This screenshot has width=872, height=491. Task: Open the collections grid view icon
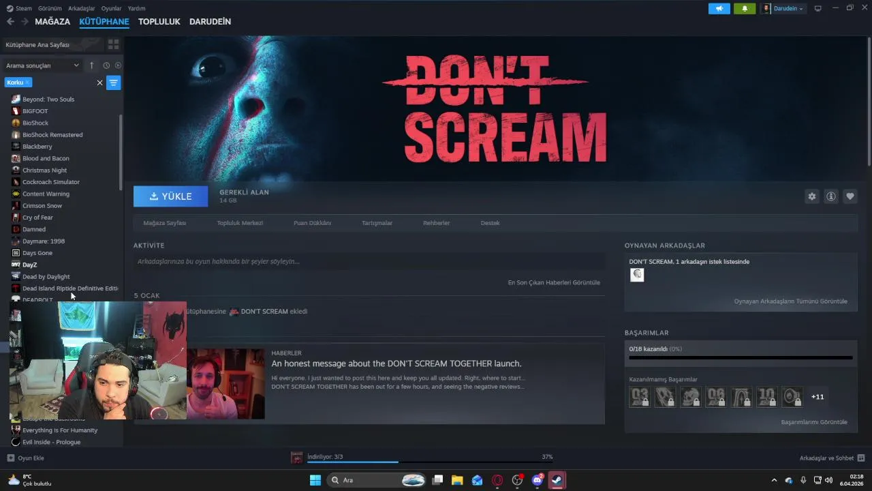coord(113,44)
